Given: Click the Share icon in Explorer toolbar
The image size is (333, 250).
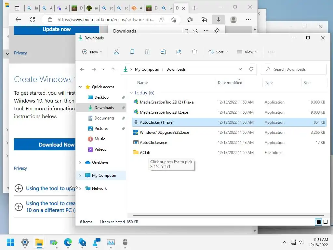Looking at the screenshot, I should [x=179, y=52].
